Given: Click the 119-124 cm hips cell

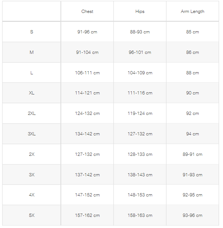Looking at the screenshot, I should (x=140, y=113).
